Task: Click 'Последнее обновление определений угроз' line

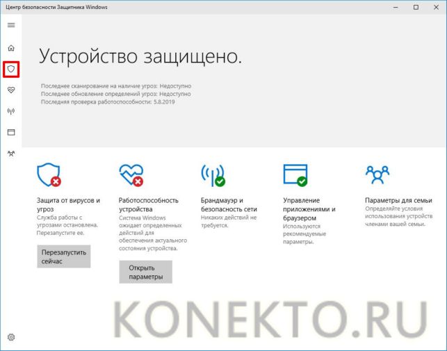Action: point(115,94)
